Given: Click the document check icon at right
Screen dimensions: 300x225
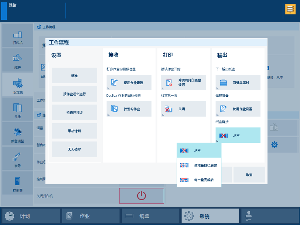Looking at the screenshot, I should 274,127.
